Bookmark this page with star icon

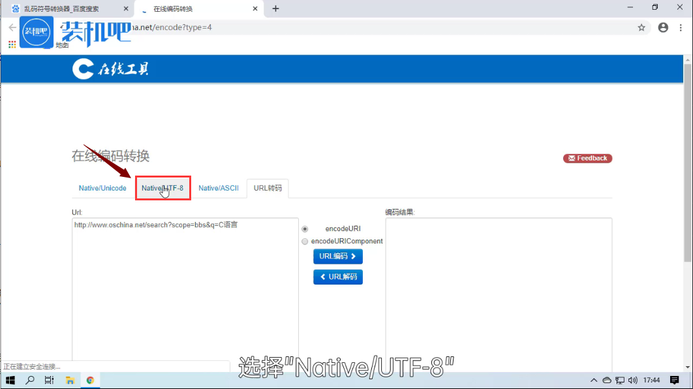(641, 27)
